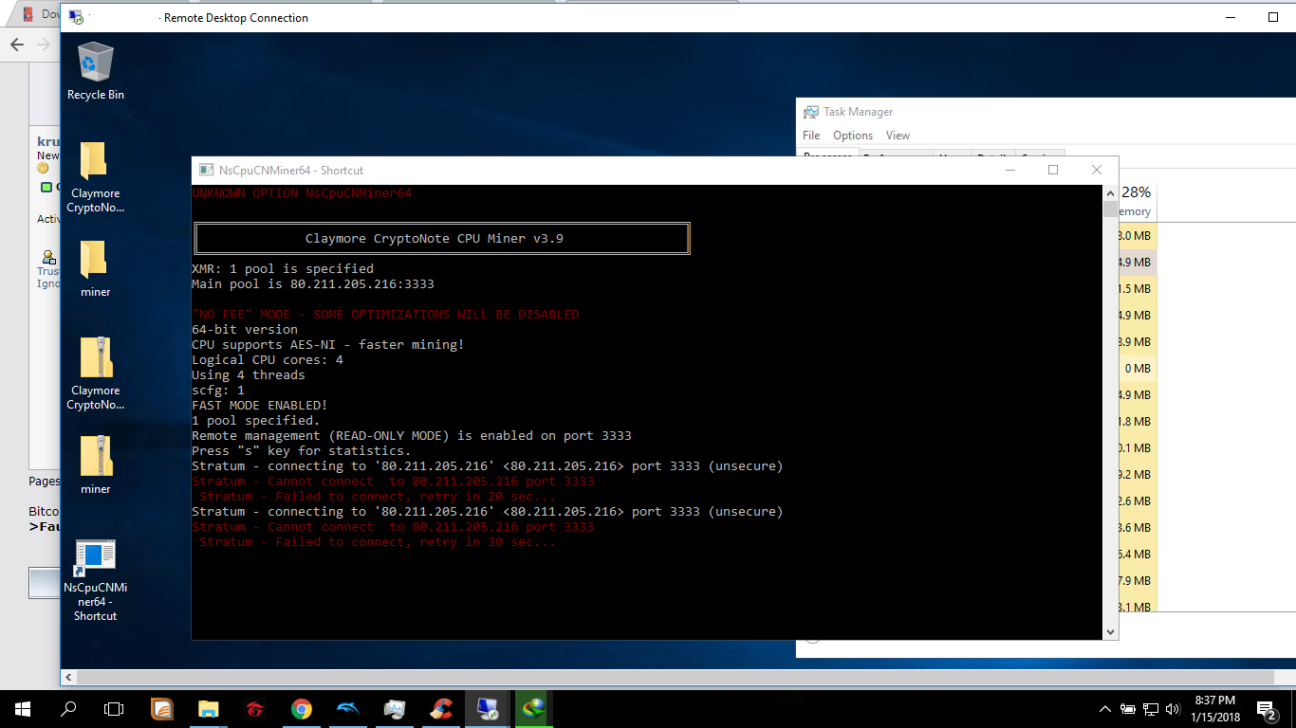Click console scrollbar down arrow
The height and width of the screenshot is (728, 1296).
point(1110,631)
